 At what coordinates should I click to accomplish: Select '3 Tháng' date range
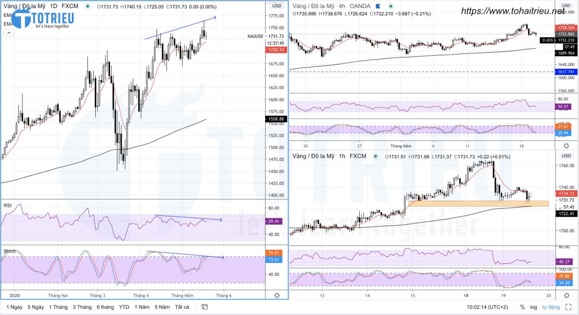tap(82, 307)
